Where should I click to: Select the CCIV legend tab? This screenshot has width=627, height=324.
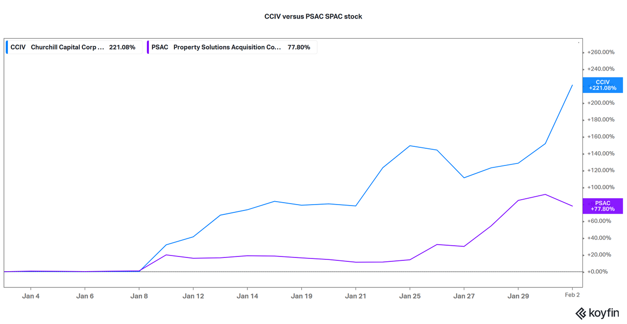[x=73, y=46]
